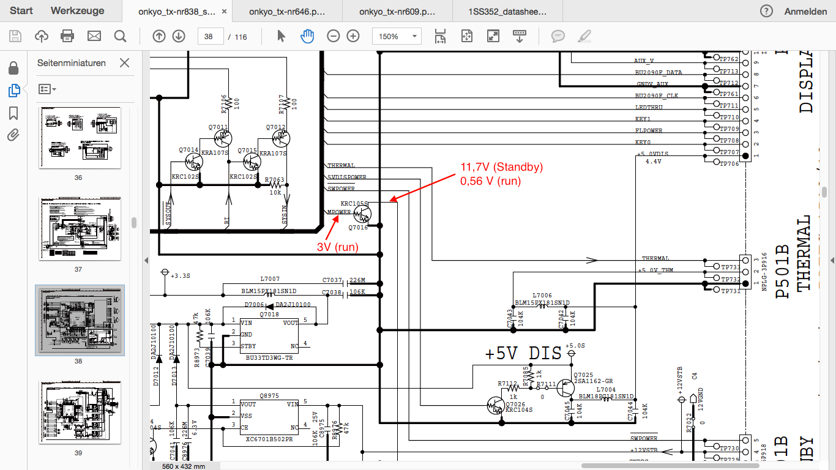Go to previous page arrow
Screen dimensions: 836x470
[159, 36]
